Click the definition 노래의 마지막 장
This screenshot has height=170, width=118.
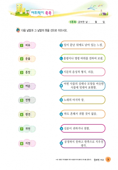coord(74,100)
